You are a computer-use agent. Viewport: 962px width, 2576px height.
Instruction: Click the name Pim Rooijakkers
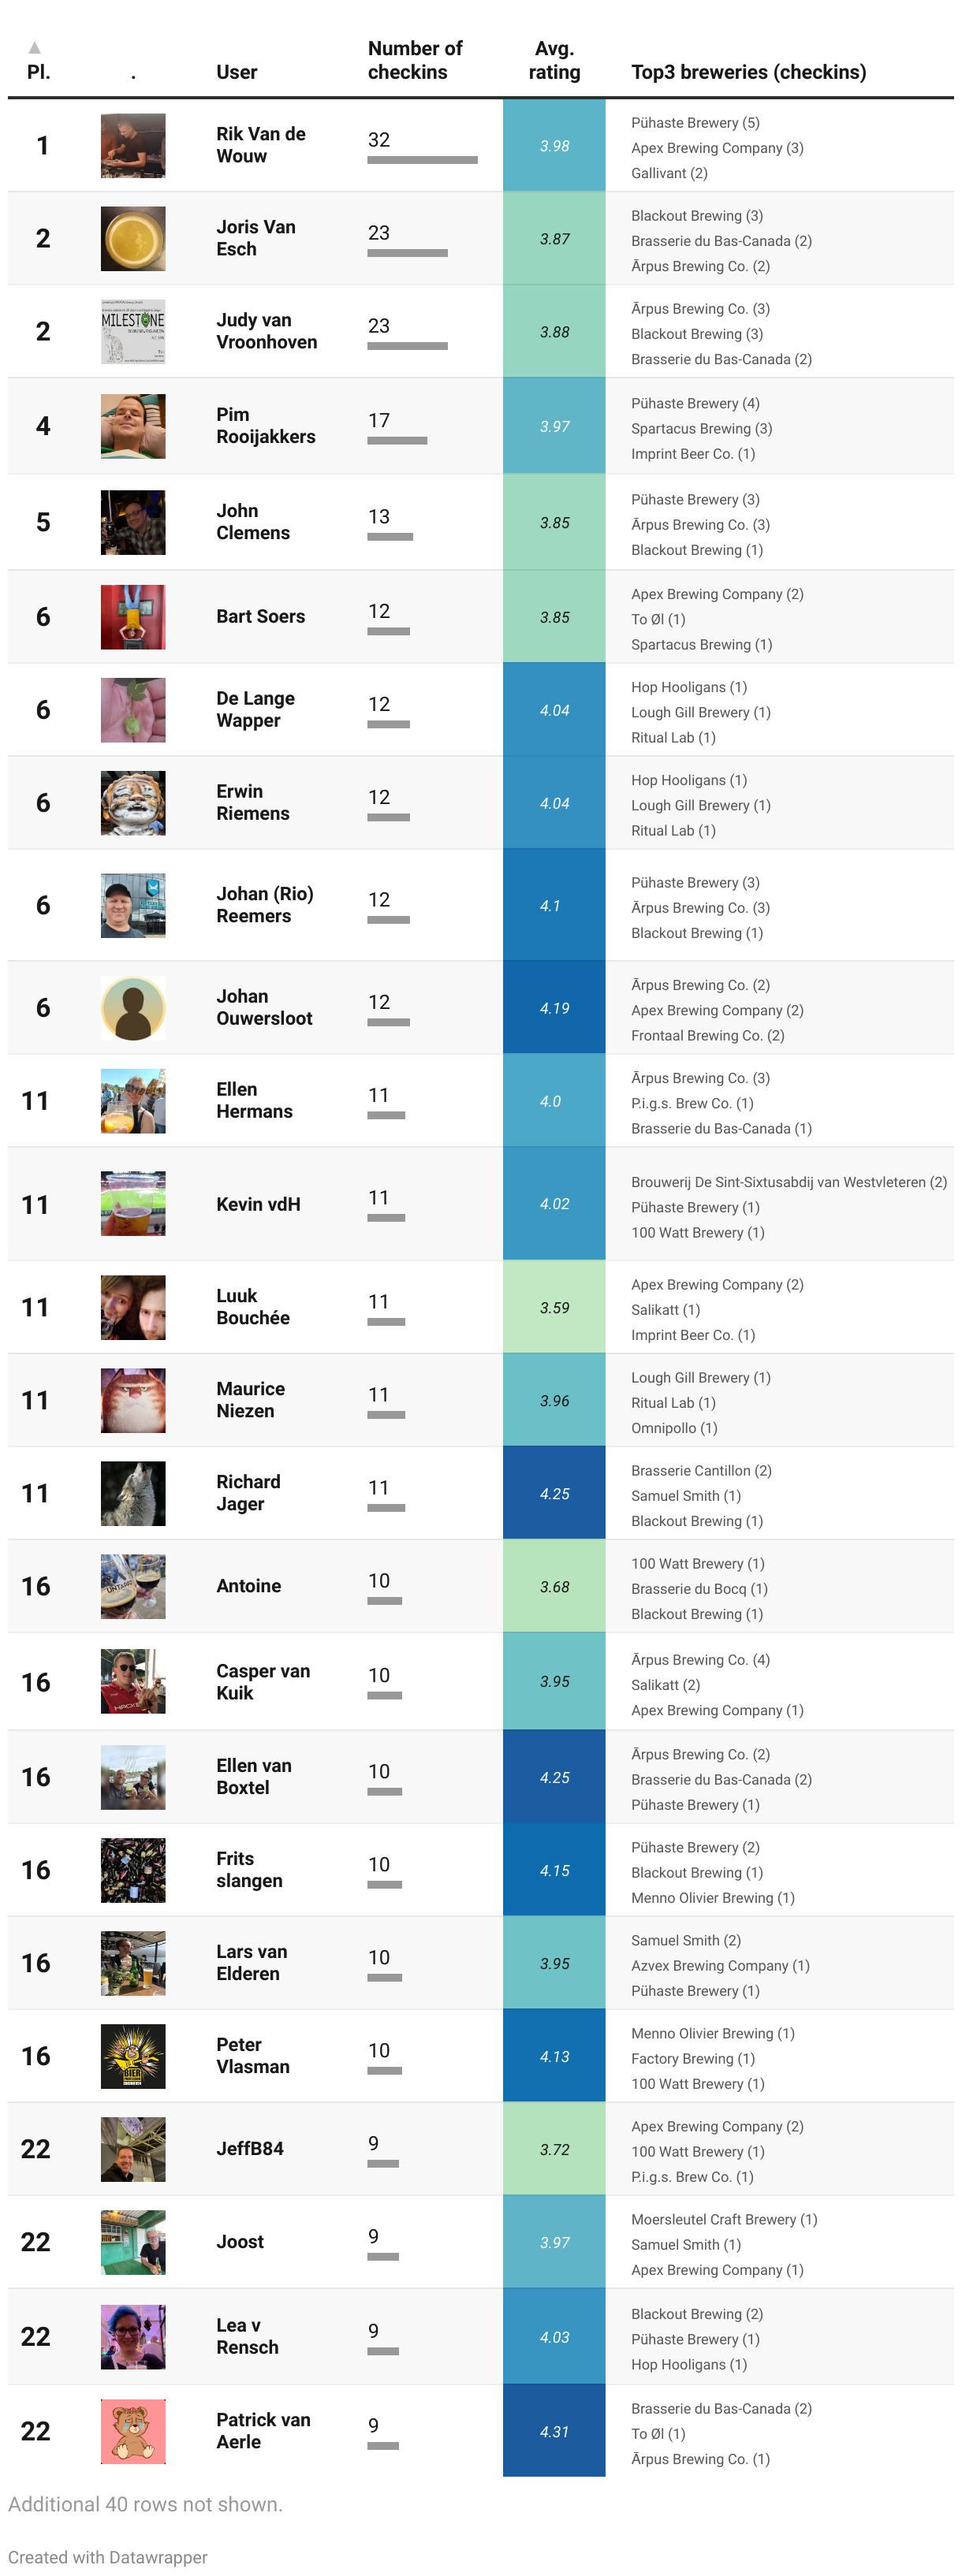(265, 426)
